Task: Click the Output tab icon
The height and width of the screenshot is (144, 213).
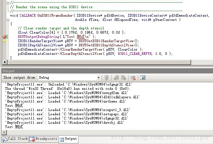Action: [62, 139]
